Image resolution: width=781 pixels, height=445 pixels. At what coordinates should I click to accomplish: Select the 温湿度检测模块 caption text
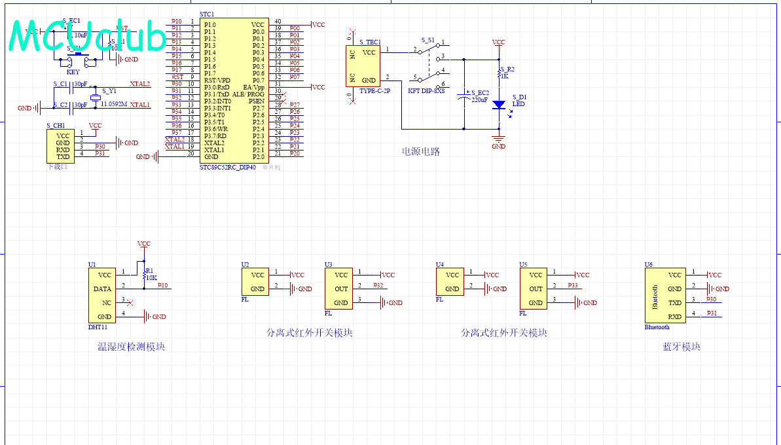click(131, 347)
